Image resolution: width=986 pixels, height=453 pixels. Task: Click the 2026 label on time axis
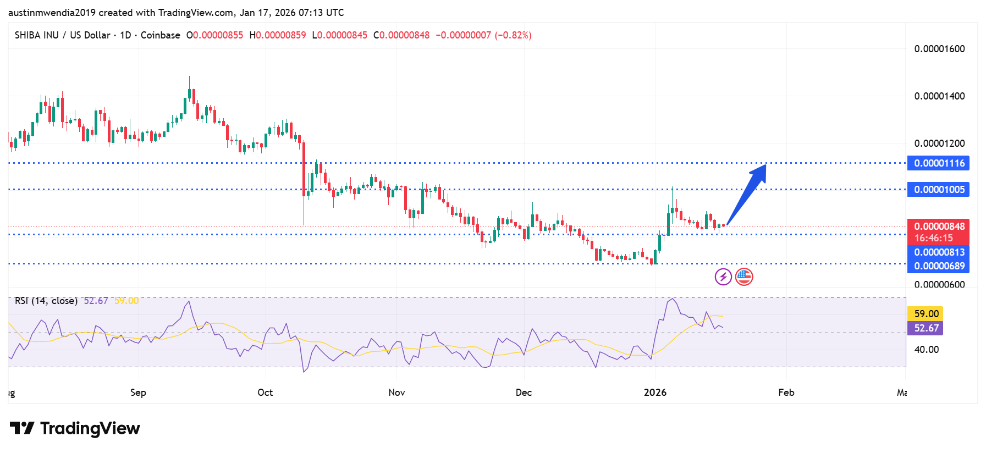tap(655, 393)
